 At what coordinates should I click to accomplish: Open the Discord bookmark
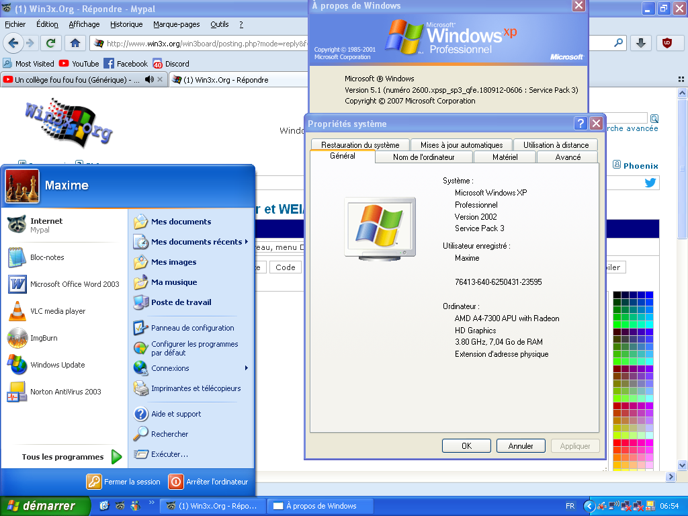coord(171,64)
